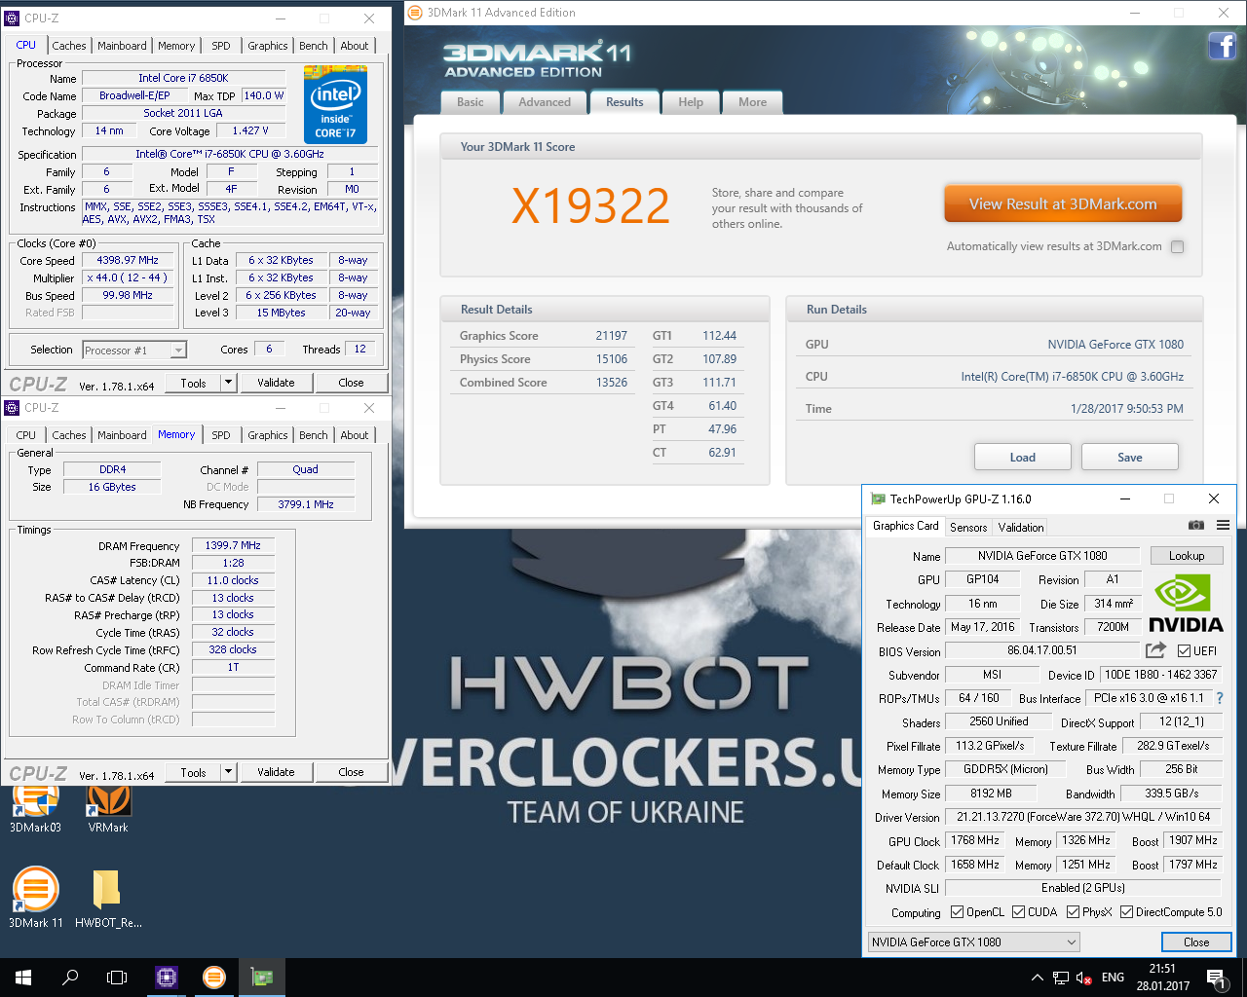This screenshot has height=997, width=1247.
Task: Click the GPU-Z screenshot camera icon
Action: coord(1196,525)
